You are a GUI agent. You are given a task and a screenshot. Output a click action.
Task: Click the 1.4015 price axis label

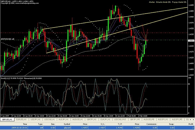pos(191,75)
